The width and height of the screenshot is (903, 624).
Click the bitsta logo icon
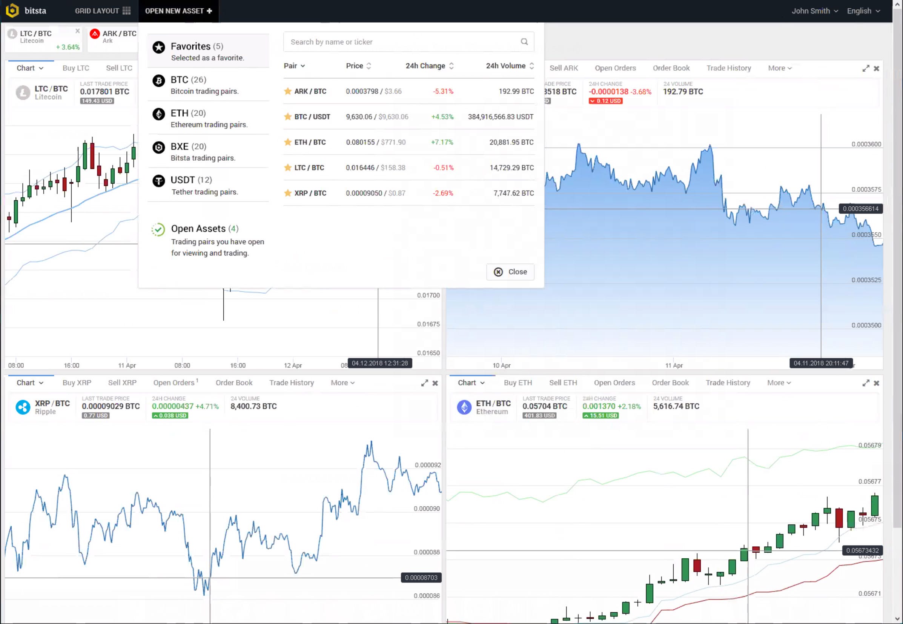click(12, 11)
